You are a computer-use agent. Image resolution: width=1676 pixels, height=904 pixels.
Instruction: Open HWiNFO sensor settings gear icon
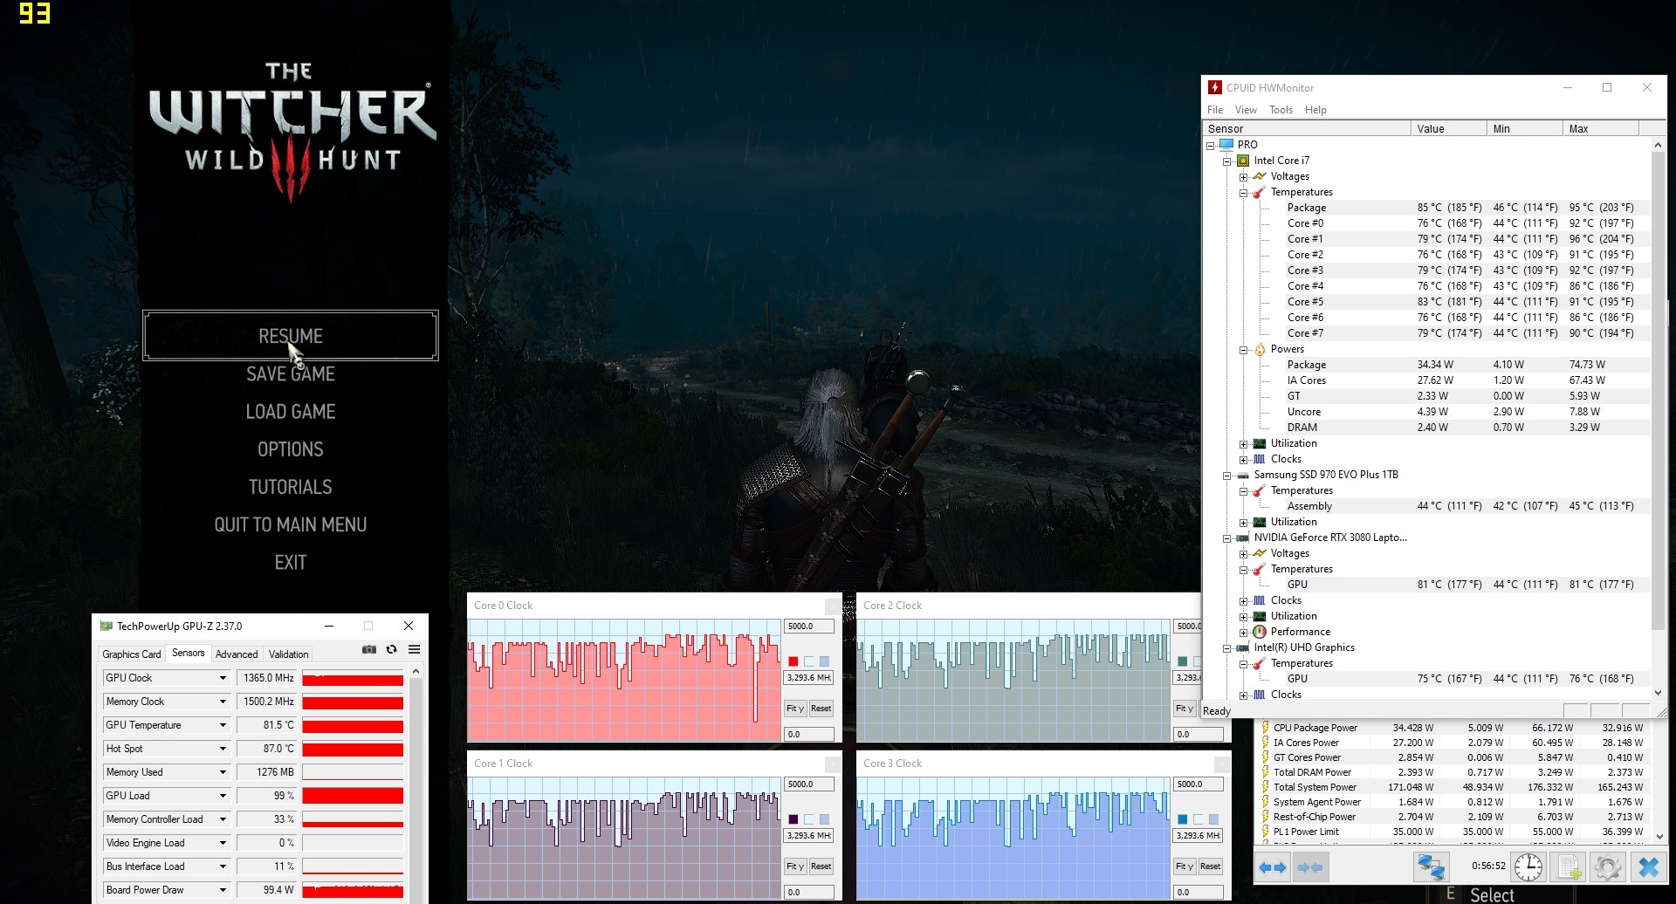click(1607, 867)
